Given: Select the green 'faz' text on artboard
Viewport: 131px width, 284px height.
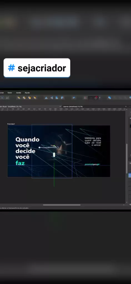Looking at the screenshot, I should (20, 163).
